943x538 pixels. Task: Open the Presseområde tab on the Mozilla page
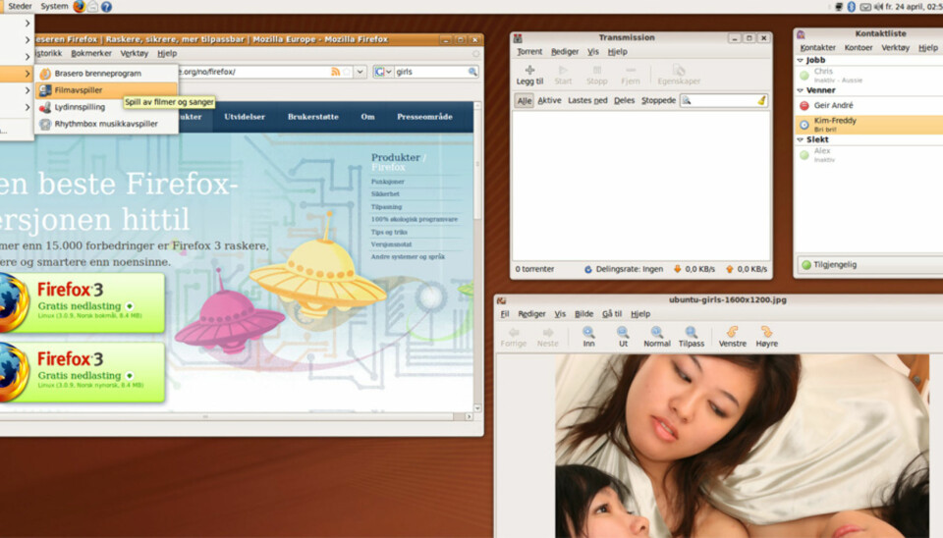(x=424, y=117)
